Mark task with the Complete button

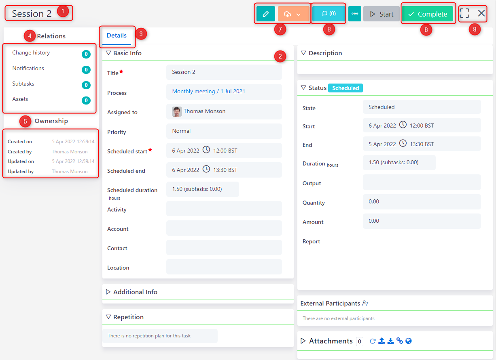pos(427,14)
